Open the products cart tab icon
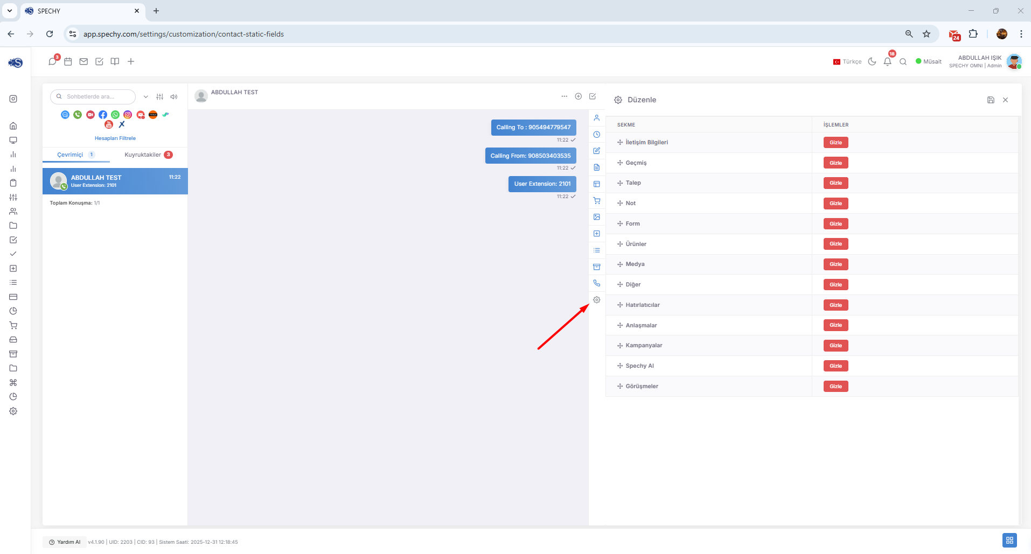Screen dimensions: 1031x554 point(596,201)
